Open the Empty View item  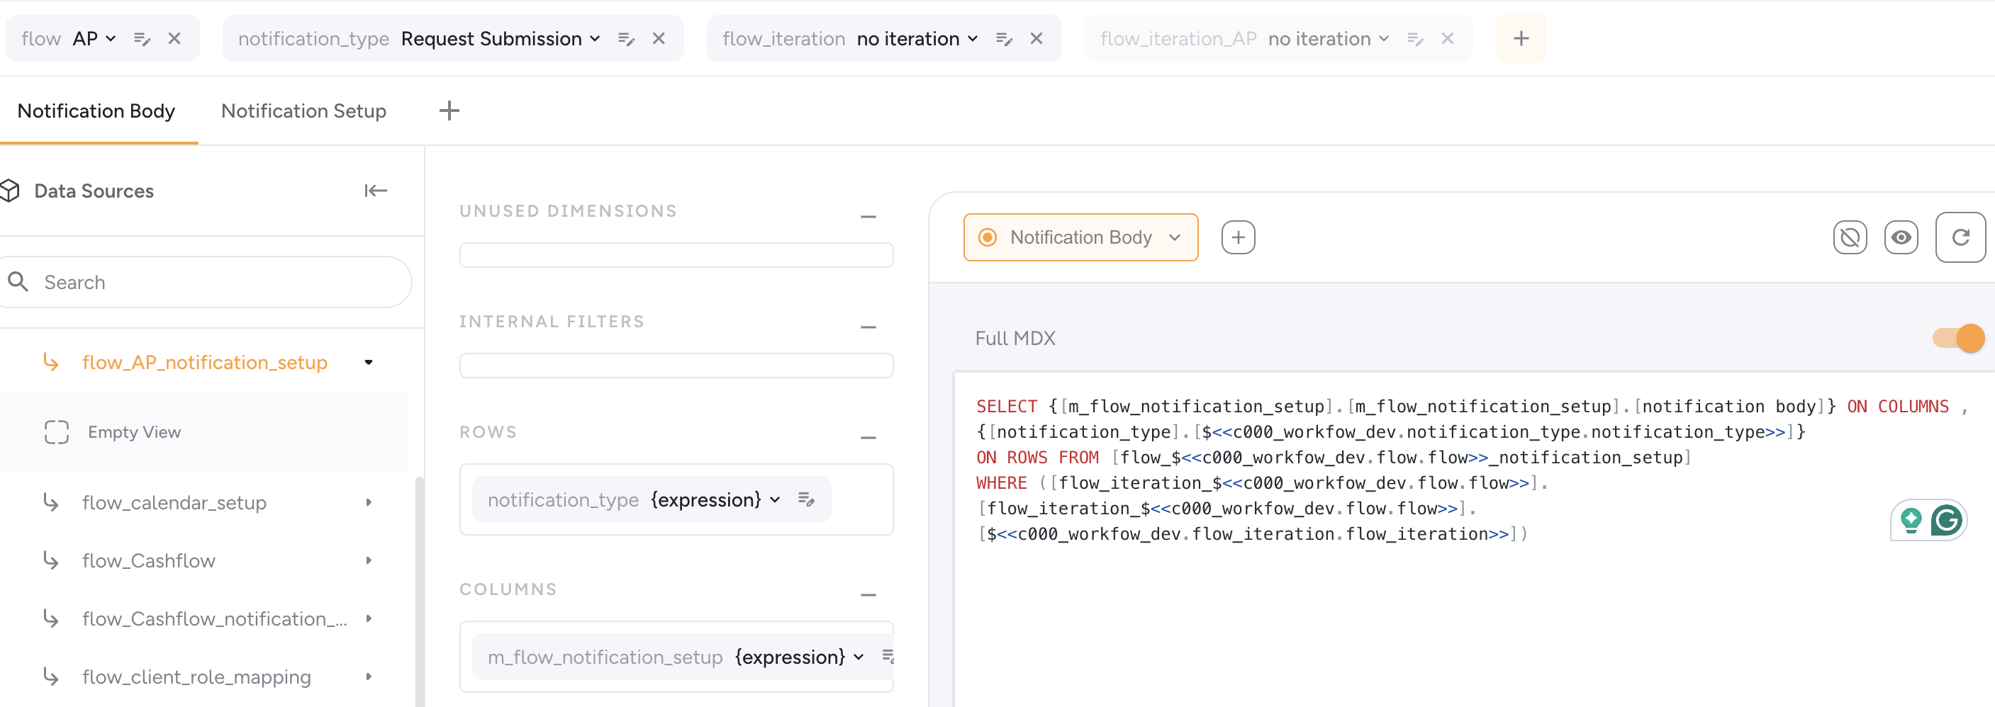click(x=134, y=432)
